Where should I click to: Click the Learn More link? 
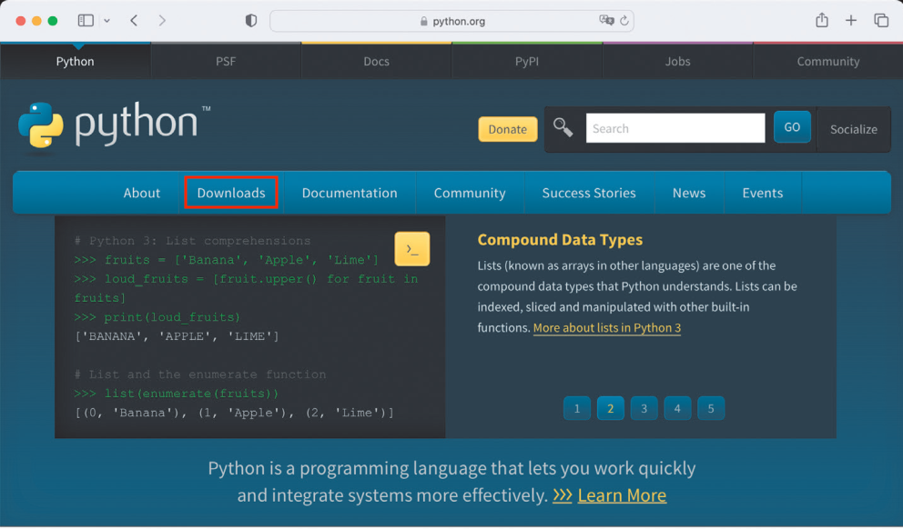pos(622,495)
